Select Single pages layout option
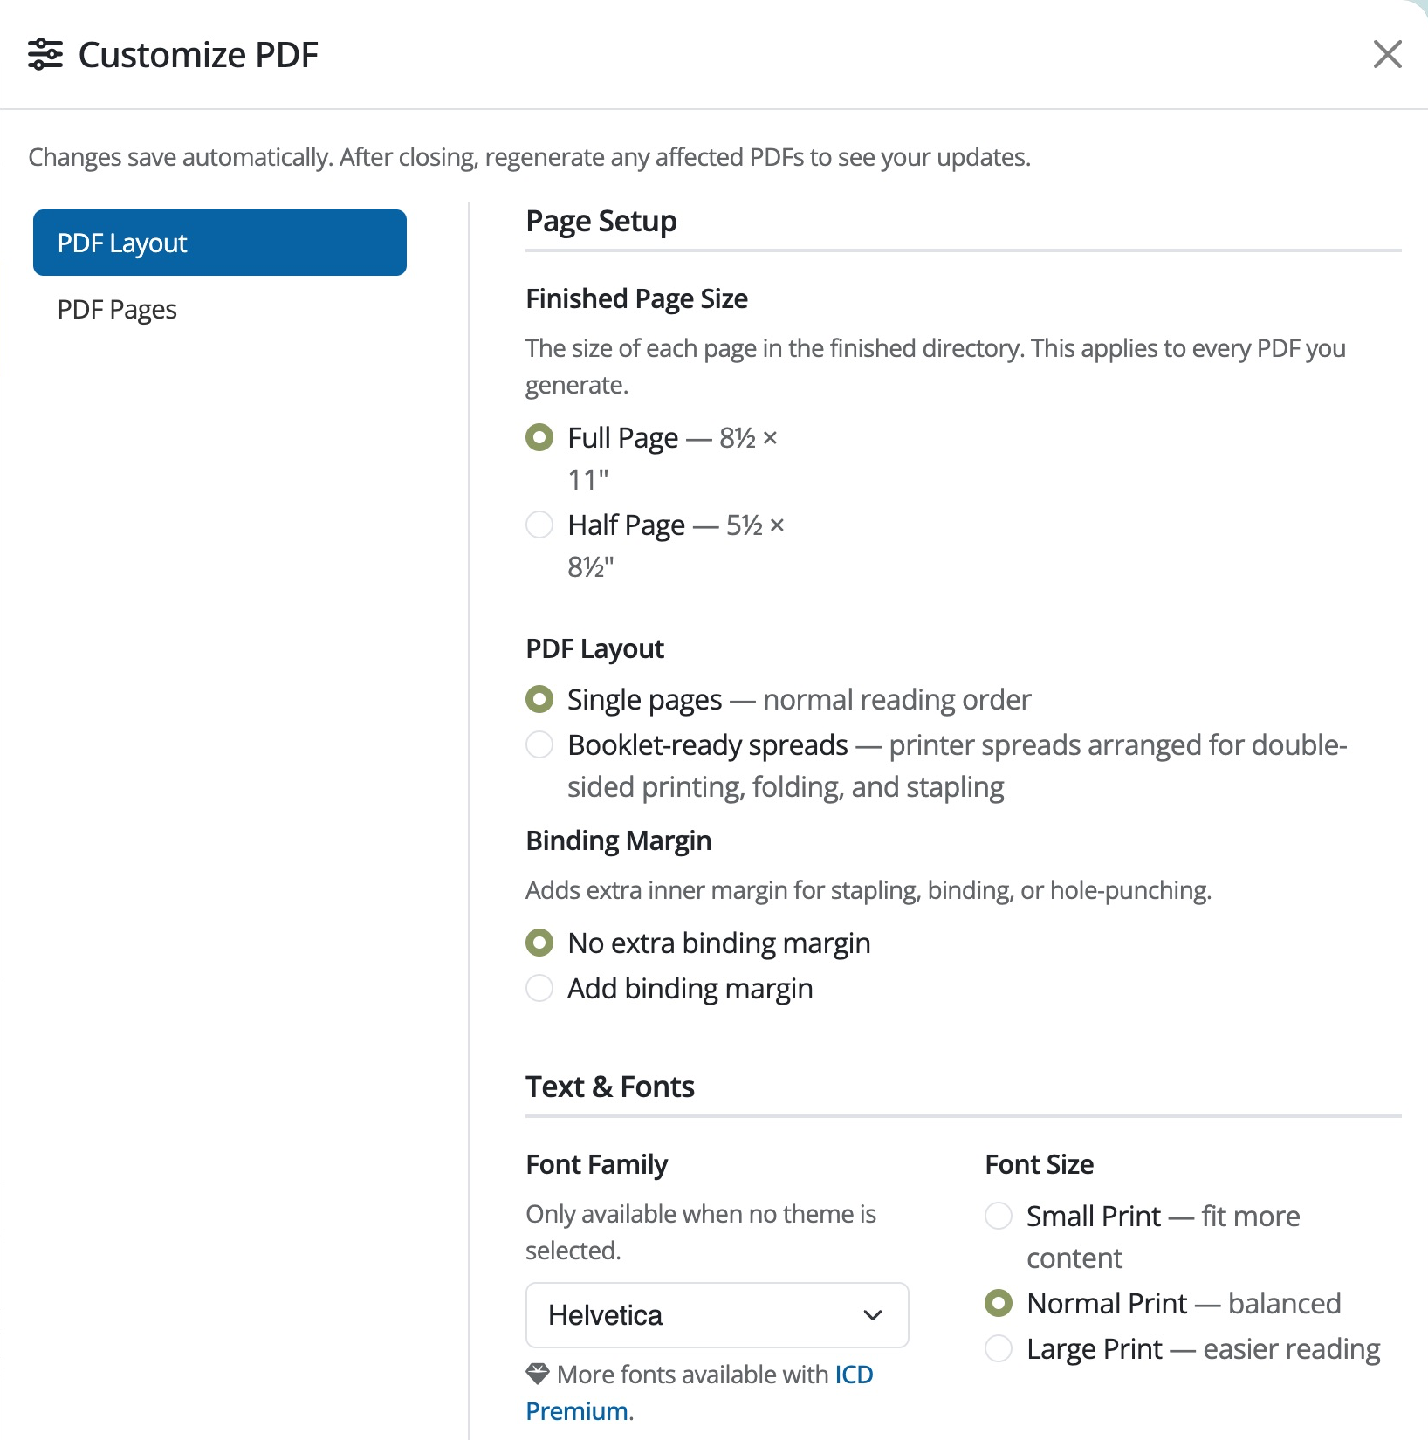This screenshot has width=1428, height=1440. tap(539, 699)
